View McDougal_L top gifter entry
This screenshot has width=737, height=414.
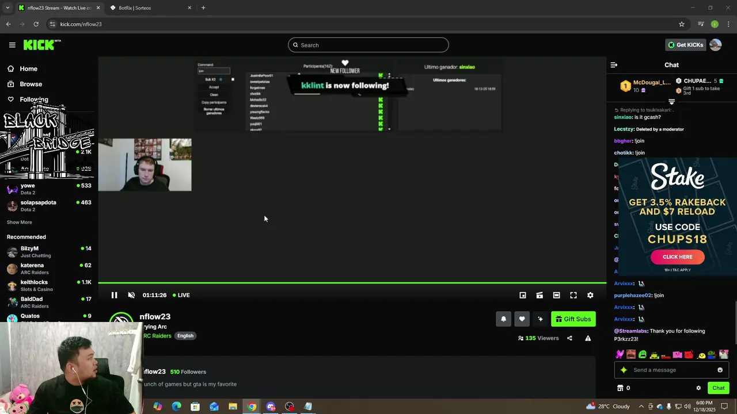tap(645, 86)
